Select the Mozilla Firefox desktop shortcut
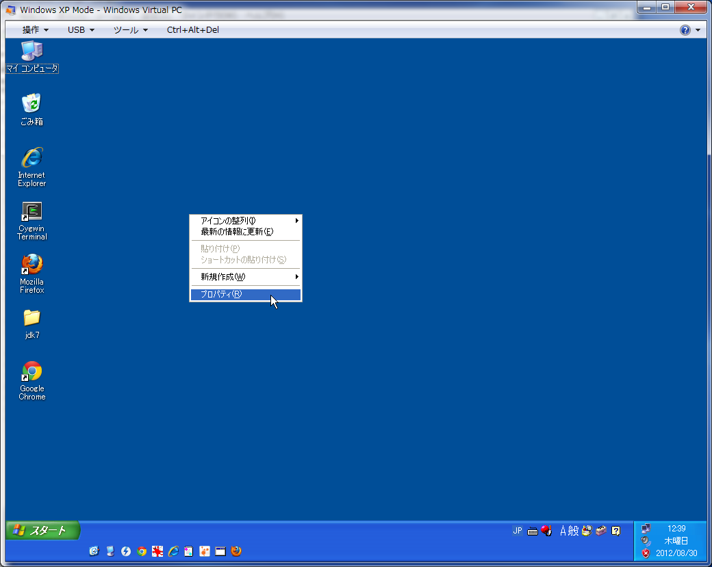Image resolution: width=712 pixels, height=567 pixels. point(31,274)
